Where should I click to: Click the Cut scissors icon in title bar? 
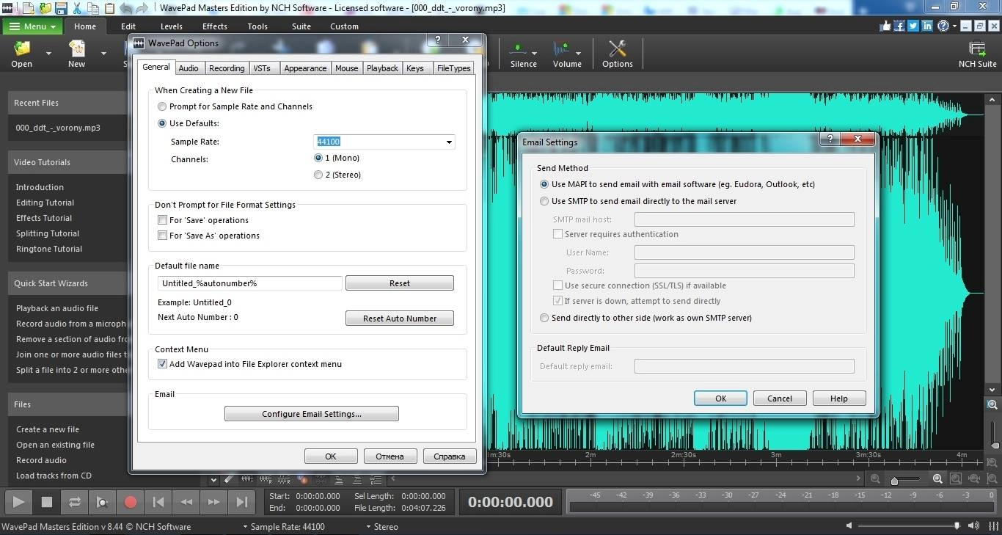(x=78, y=8)
